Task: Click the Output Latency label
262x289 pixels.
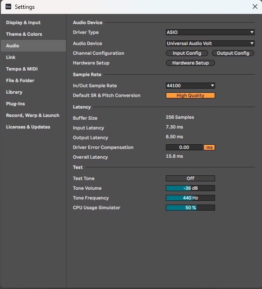Action: [x=91, y=137]
